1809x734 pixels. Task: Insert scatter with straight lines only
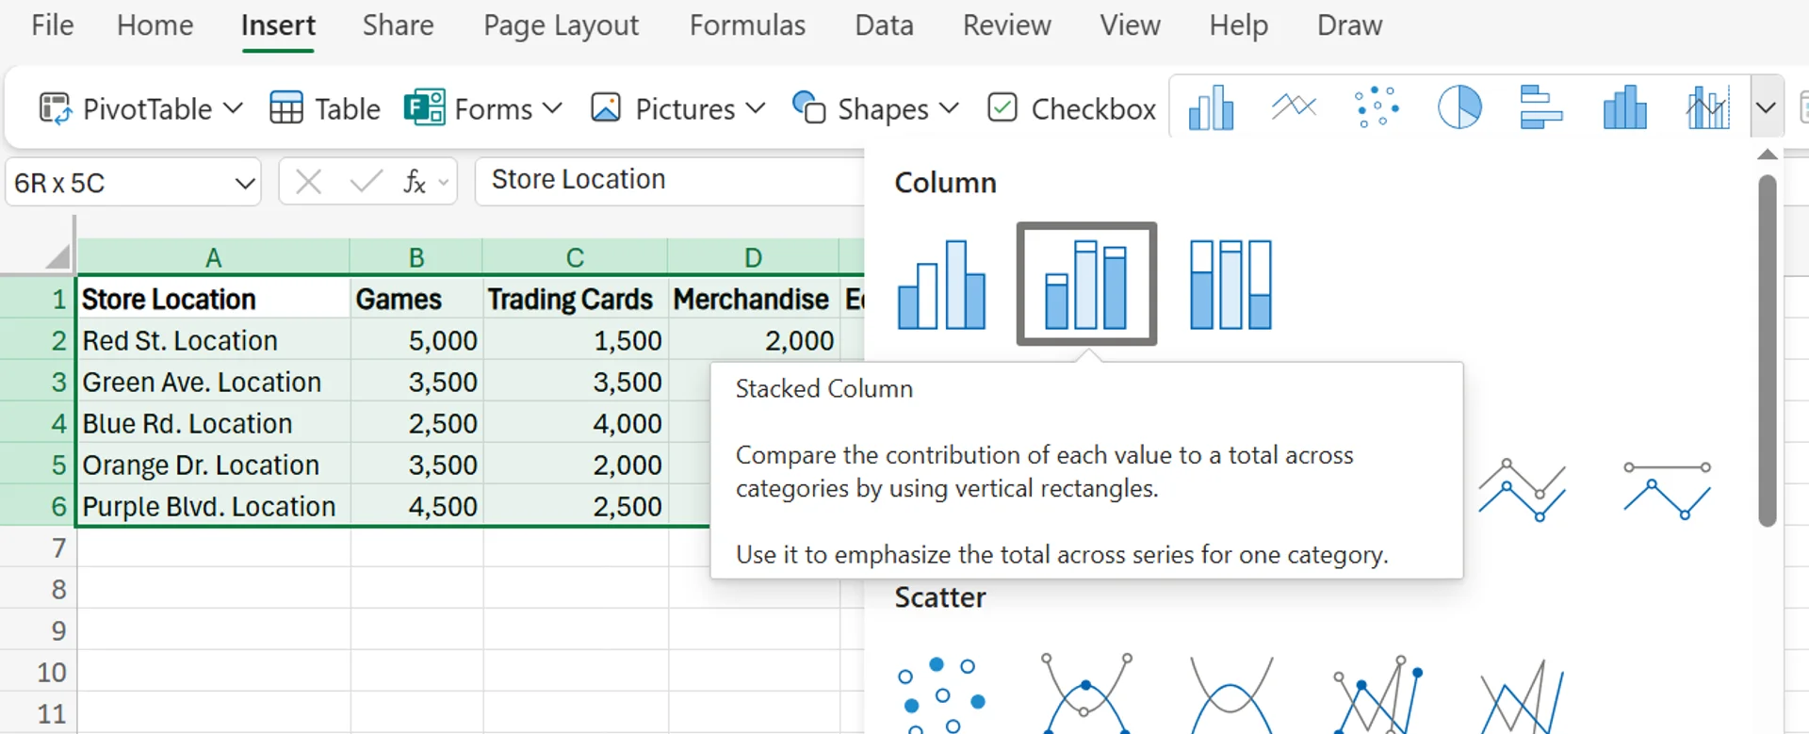click(x=1522, y=695)
